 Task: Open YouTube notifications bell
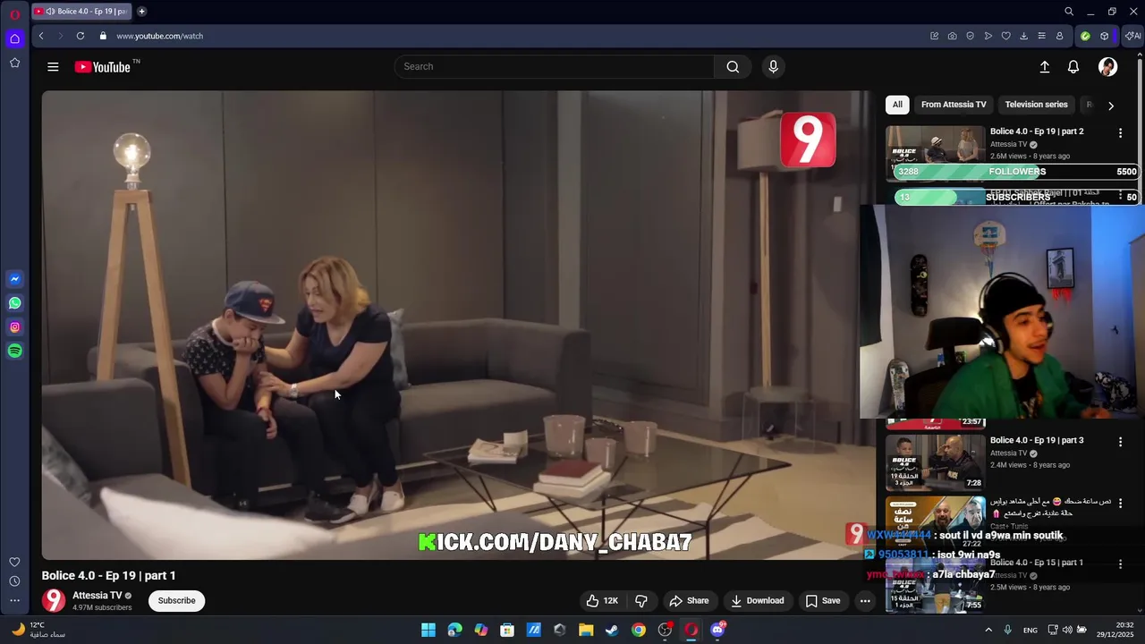pos(1073,67)
